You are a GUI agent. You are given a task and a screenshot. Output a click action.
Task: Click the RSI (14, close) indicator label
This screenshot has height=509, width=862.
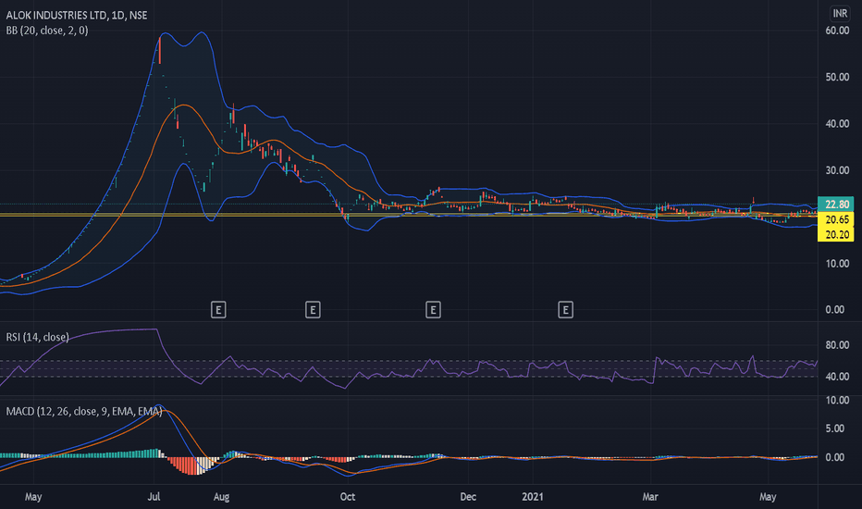[x=37, y=337]
